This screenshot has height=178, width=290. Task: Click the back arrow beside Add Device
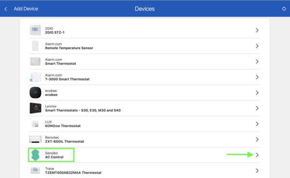coord(6,9)
